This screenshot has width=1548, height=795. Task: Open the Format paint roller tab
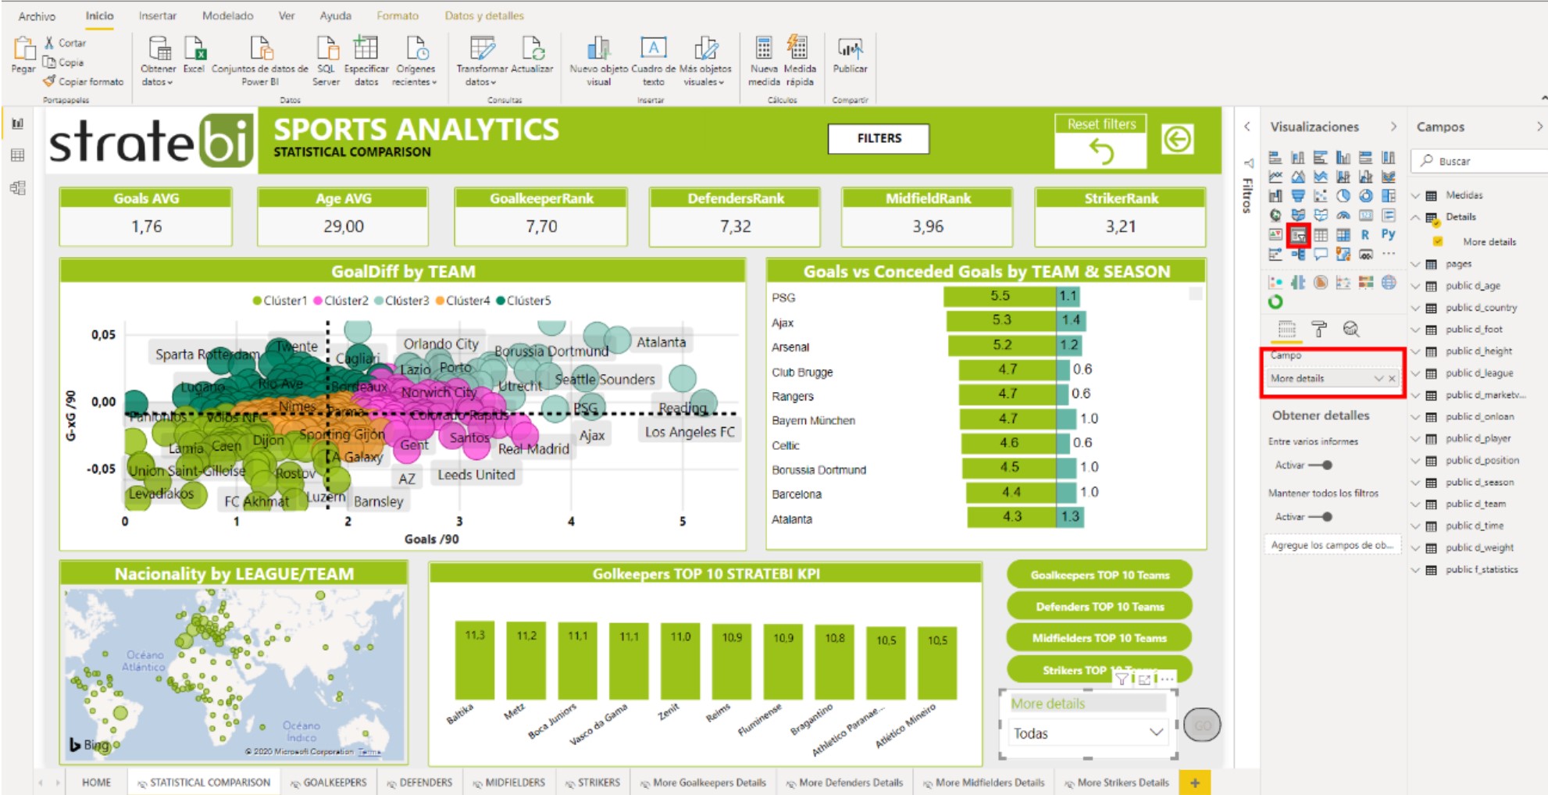[1319, 329]
